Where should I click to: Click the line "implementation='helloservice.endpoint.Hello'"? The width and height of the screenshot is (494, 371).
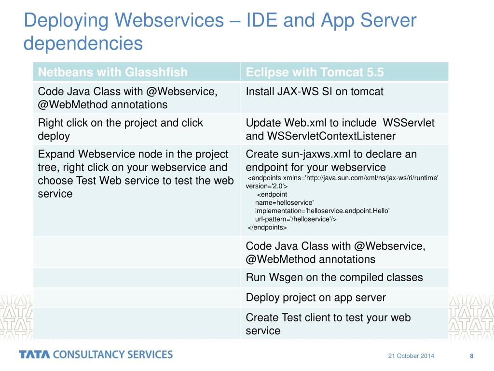pyautogui.click(x=322, y=211)
